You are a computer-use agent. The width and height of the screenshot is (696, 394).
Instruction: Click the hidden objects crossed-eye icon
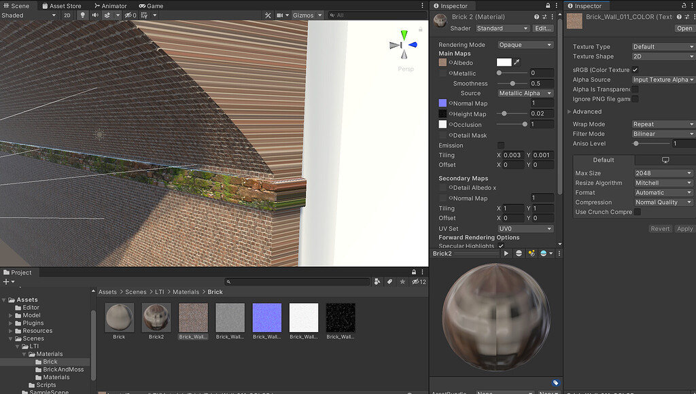(x=129, y=16)
